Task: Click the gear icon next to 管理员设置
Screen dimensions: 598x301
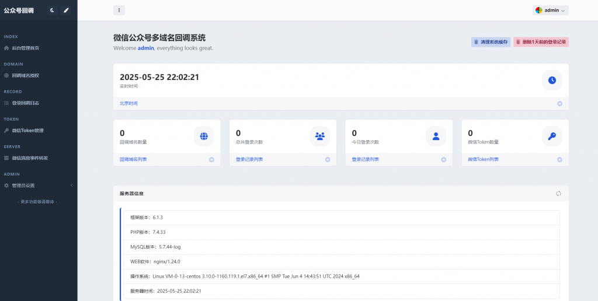Action: tap(6, 185)
